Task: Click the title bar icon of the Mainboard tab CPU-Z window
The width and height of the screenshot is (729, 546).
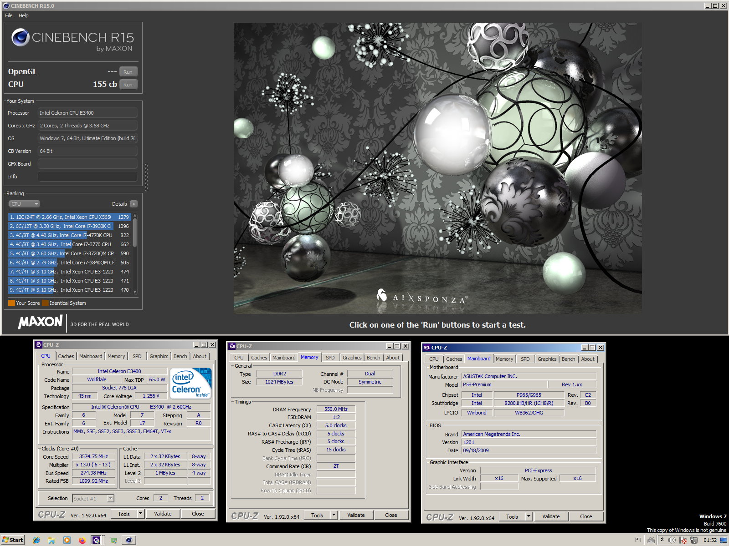Action: point(427,348)
